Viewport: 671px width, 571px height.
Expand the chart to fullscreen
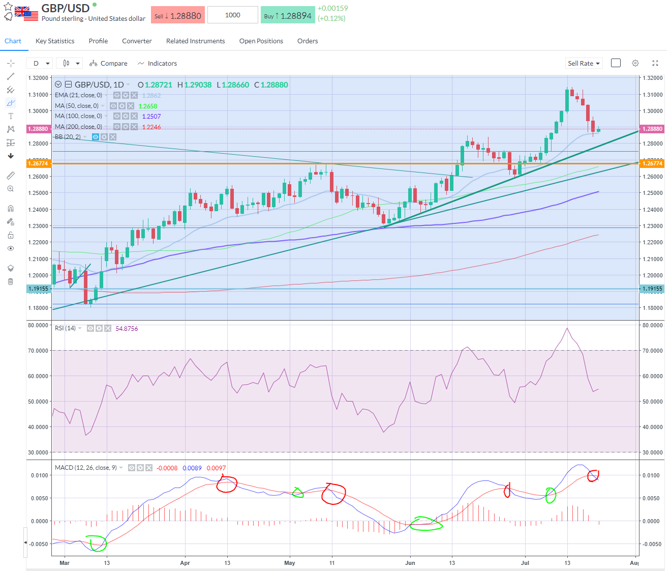[x=655, y=63]
